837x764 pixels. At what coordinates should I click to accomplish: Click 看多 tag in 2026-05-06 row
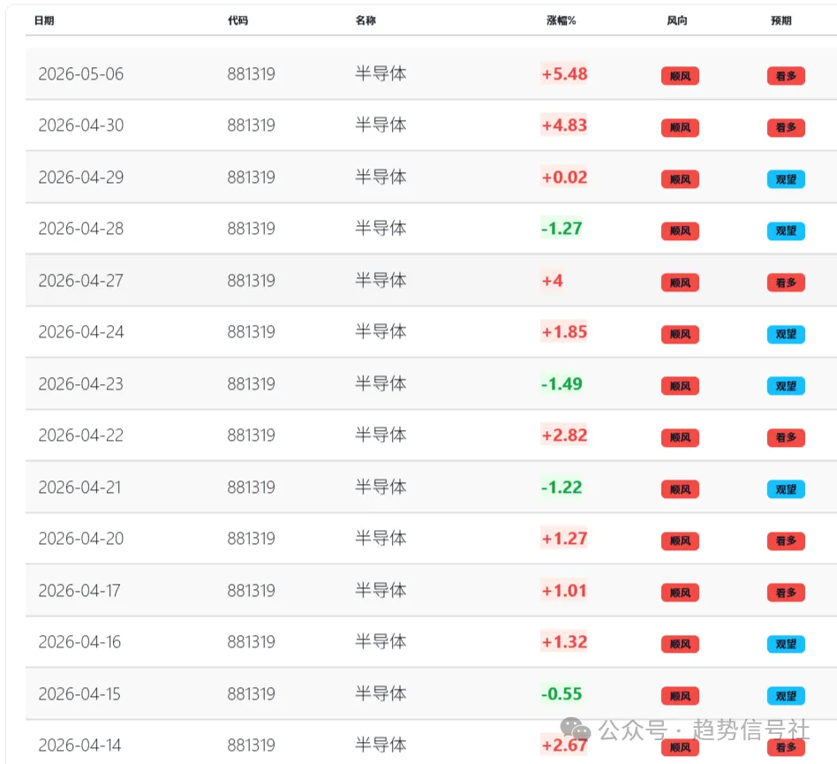coord(786,76)
